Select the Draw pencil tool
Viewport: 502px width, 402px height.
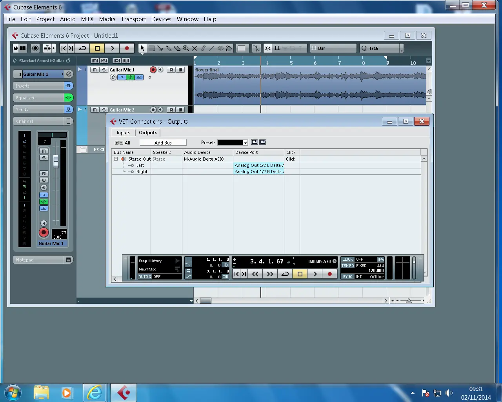pos(203,48)
